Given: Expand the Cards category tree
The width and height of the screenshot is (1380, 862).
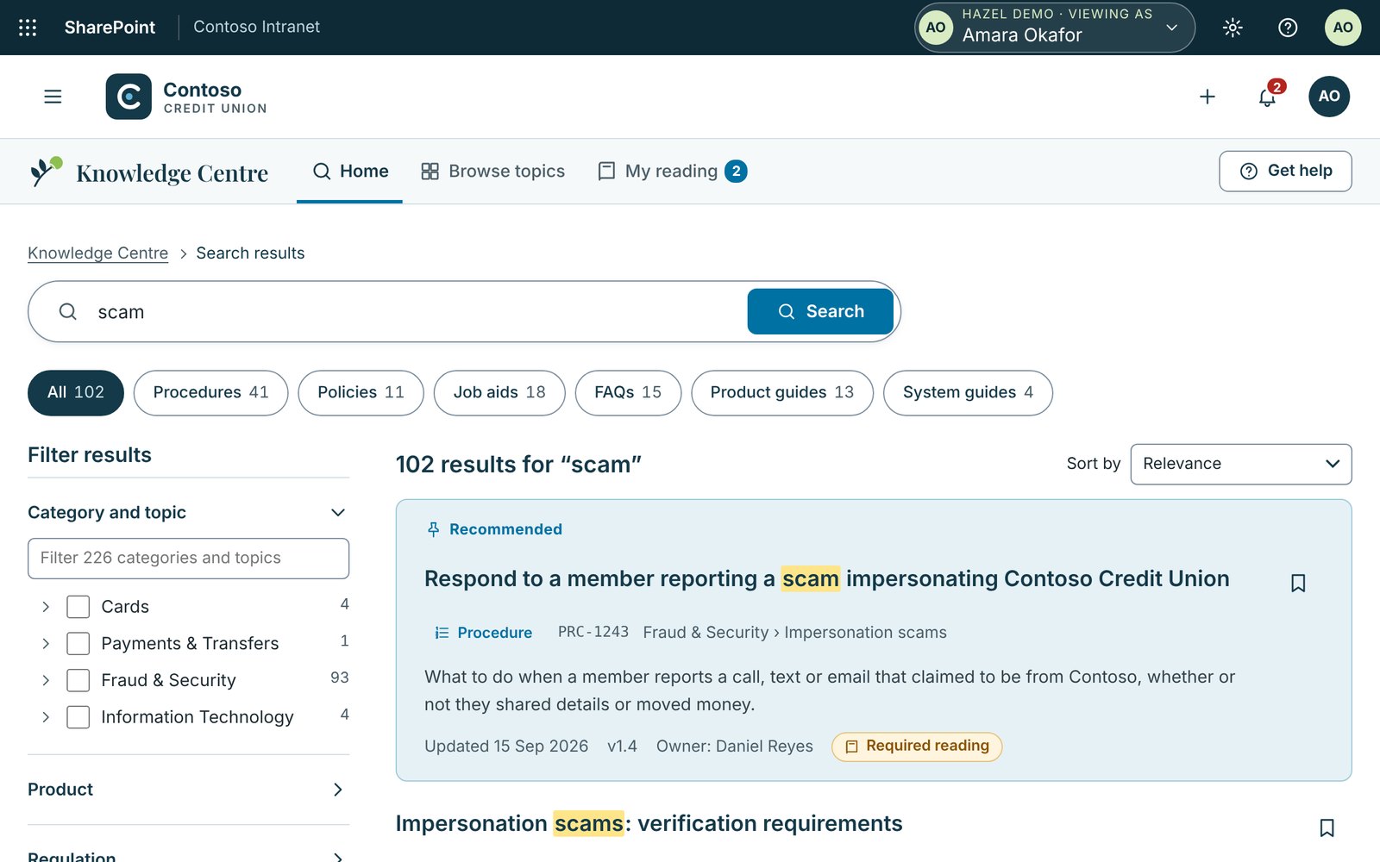Looking at the screenshot, I should (x=46, y=607).
